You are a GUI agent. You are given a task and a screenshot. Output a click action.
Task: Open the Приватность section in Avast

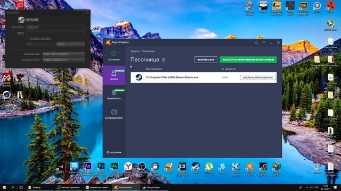[x=113, y=94]
